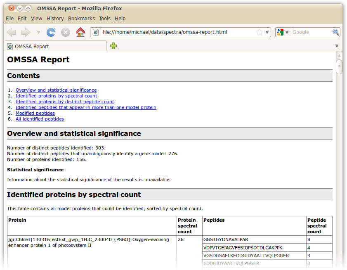Viewport: 347px width, 270px height.
Task: Click the search magnifier icon
Action: (x=336, y=32)
